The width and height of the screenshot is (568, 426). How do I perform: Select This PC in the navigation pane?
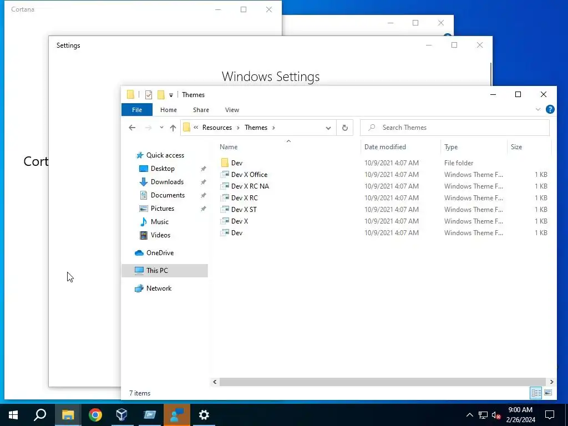pyautogui.click(x=165, y=271)
